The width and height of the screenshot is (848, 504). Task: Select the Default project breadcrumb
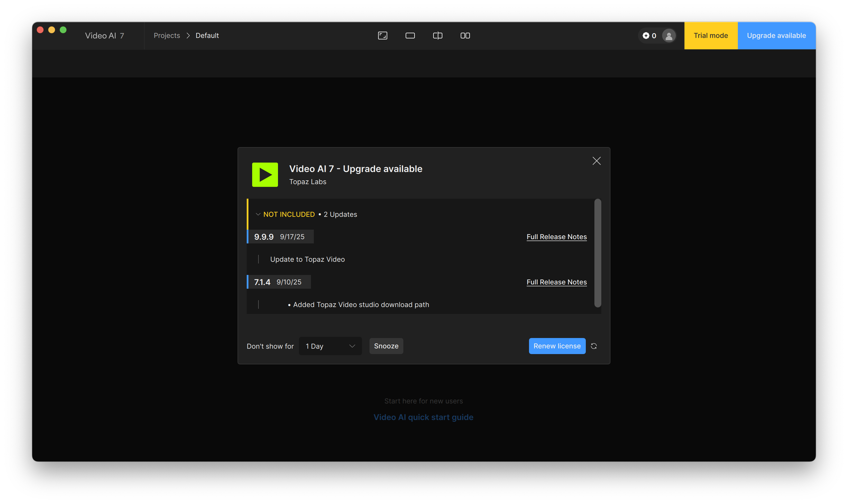coord(207,36)
